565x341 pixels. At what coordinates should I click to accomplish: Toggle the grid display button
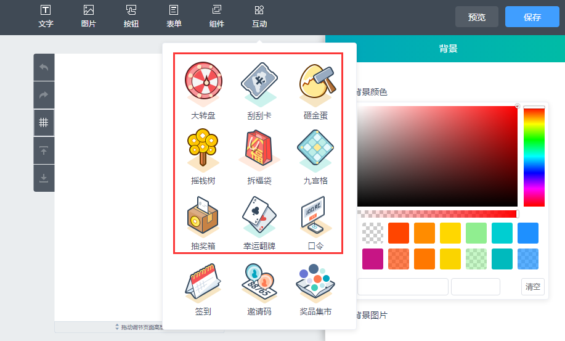(44, 122)
